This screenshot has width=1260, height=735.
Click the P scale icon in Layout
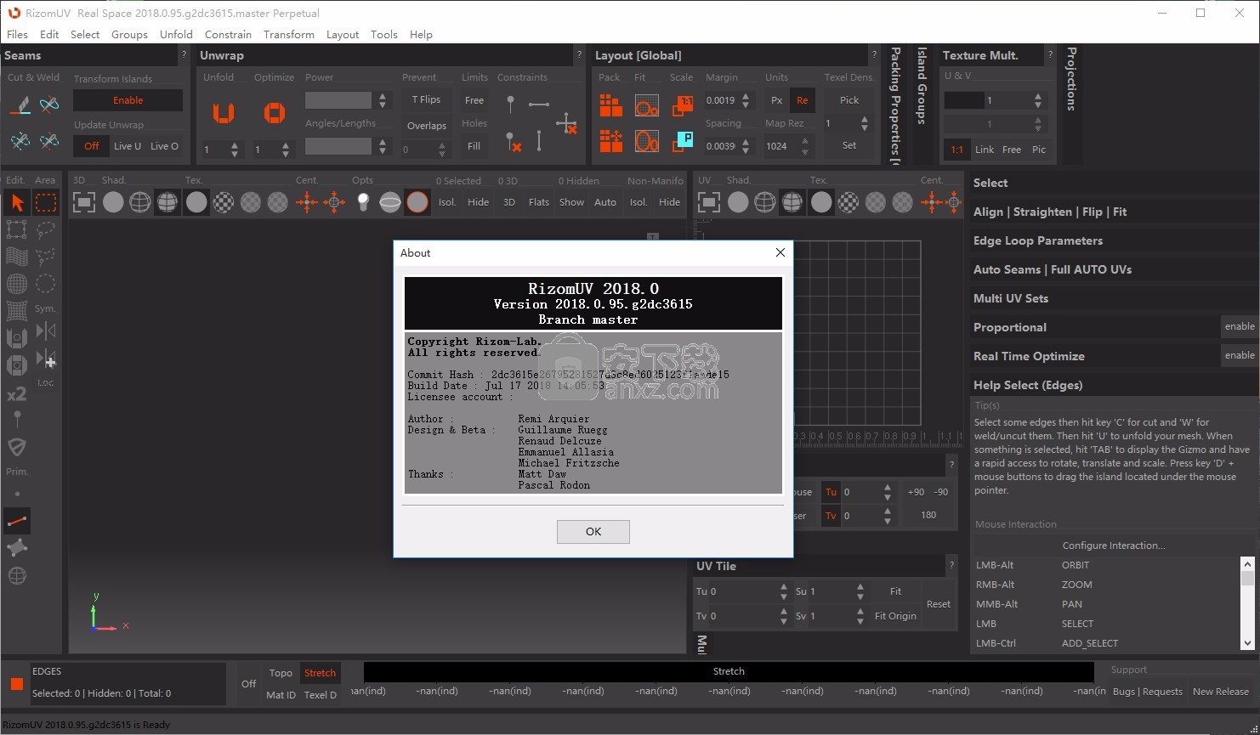pyautogui.click(x=682, y=140)
